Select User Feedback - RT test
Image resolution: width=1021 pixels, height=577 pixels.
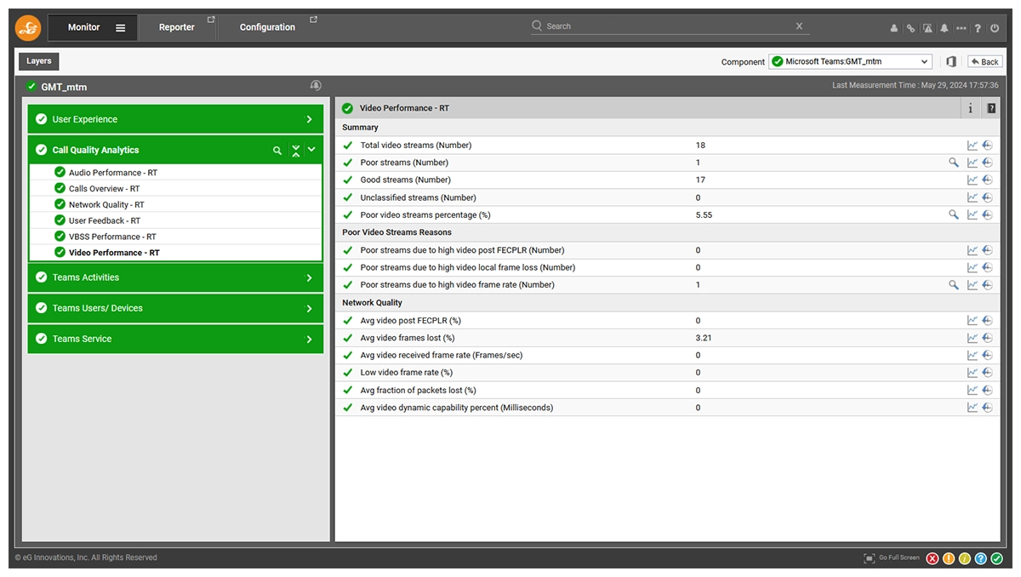point(105,220)
